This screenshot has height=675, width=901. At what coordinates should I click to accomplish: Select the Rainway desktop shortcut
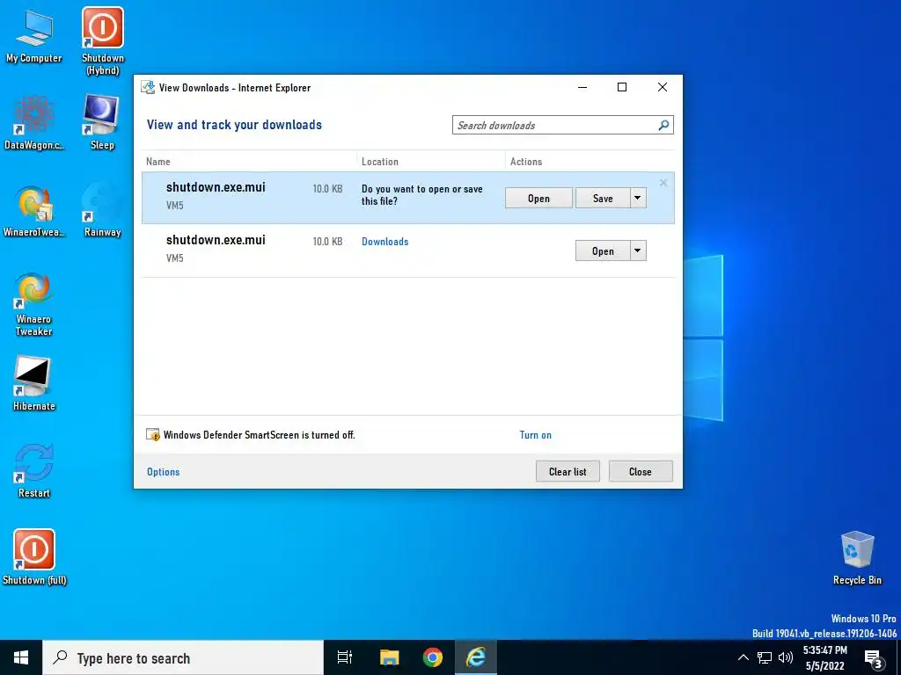click(x=102, y=210)
